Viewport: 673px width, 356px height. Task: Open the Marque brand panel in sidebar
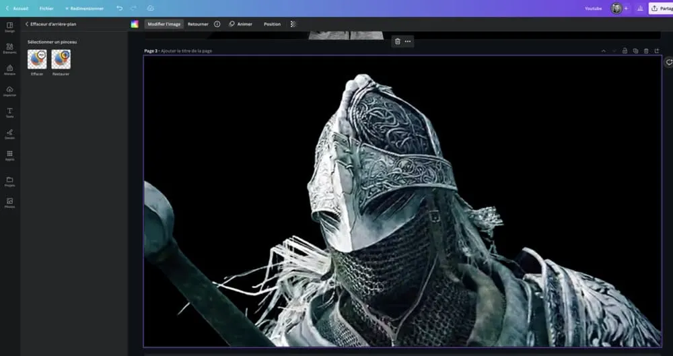pos(9,70)
